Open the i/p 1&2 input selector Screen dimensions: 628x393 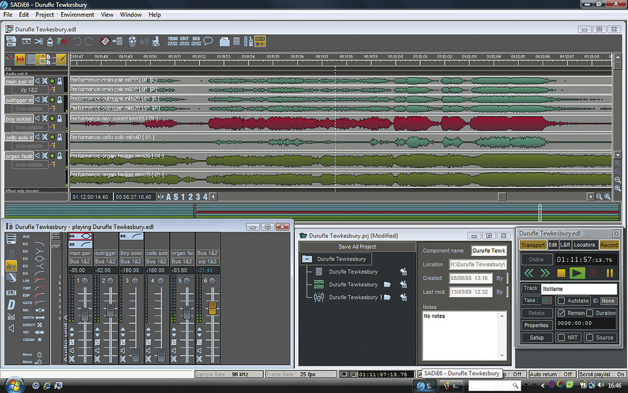click(x=30, y=90)
